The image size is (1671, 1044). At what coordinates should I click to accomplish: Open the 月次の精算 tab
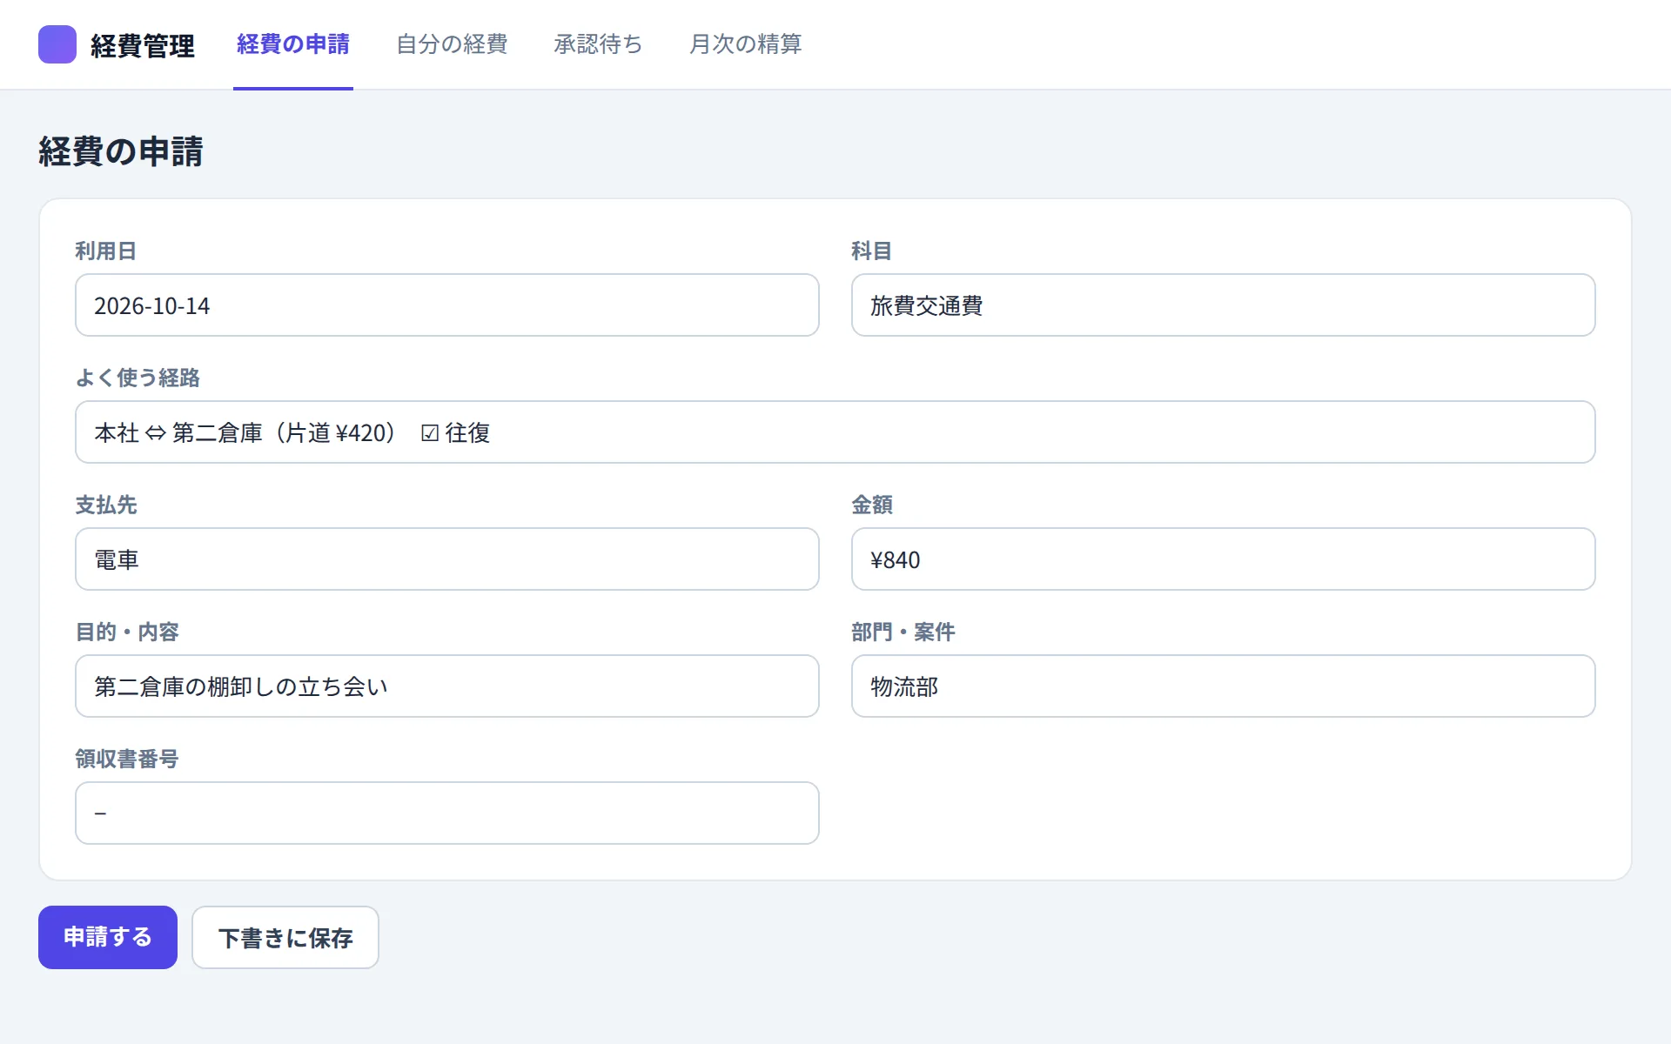click(745, 44)
